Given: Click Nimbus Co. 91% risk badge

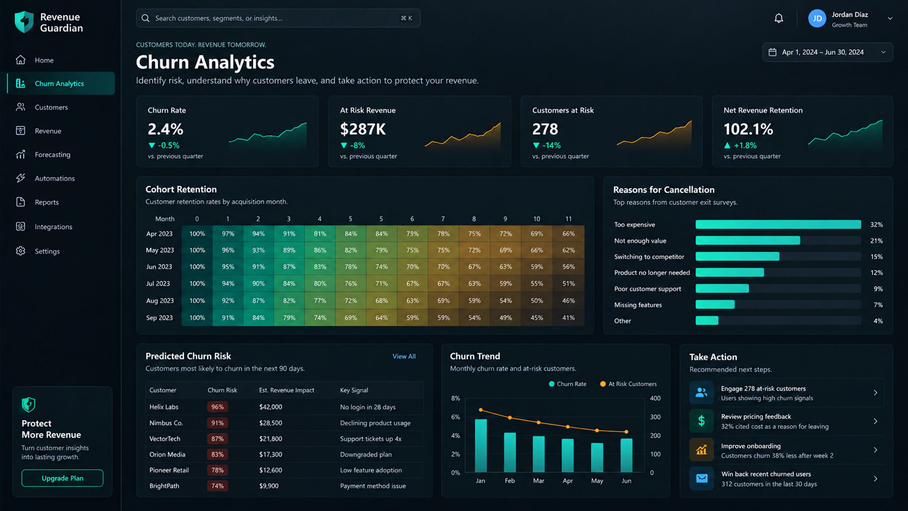Looking at the screenshot, I should click(217, 423).
